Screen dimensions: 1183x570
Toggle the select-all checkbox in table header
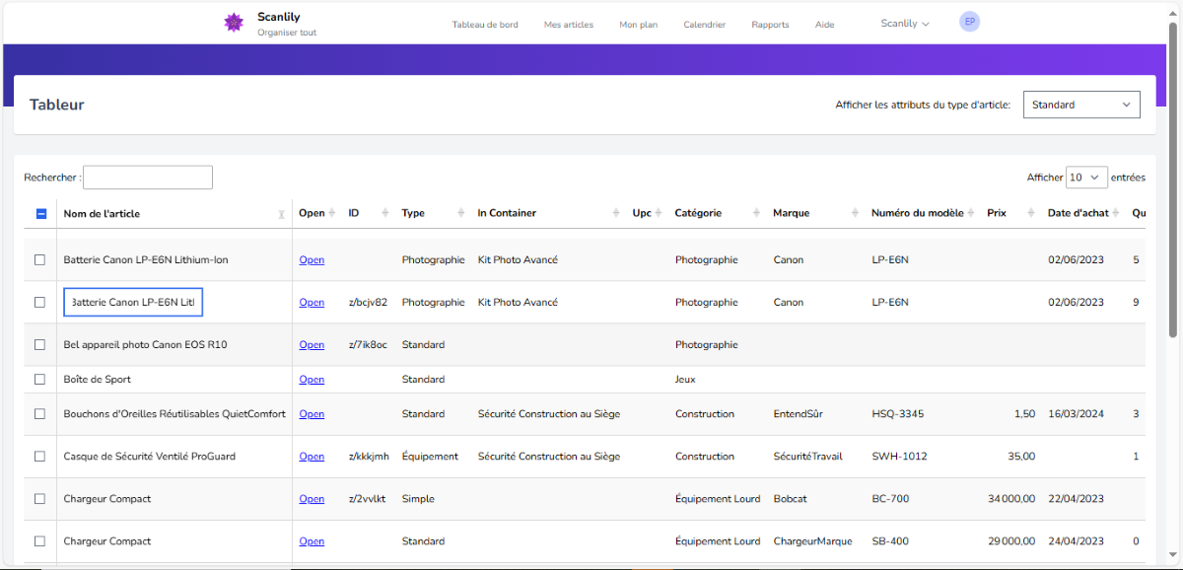[x=40, y=213]
